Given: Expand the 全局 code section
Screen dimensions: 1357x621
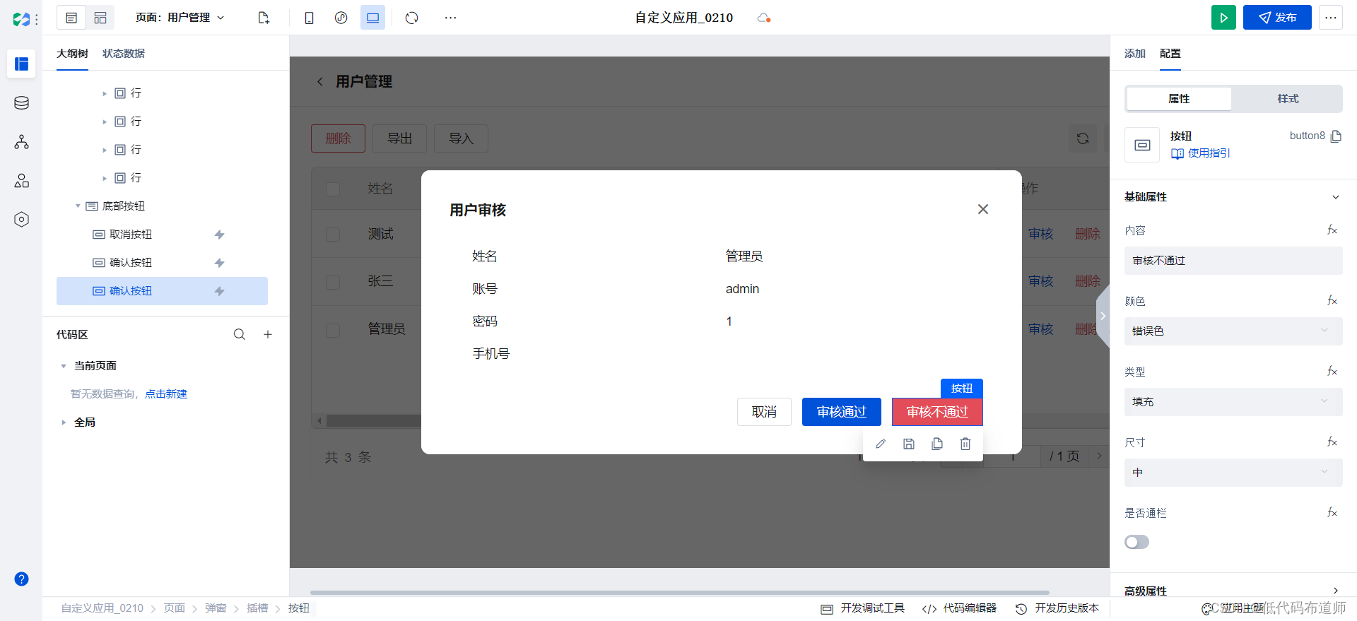Looking at the screenshot, I should pyautogui.click(x=64, y=422).
